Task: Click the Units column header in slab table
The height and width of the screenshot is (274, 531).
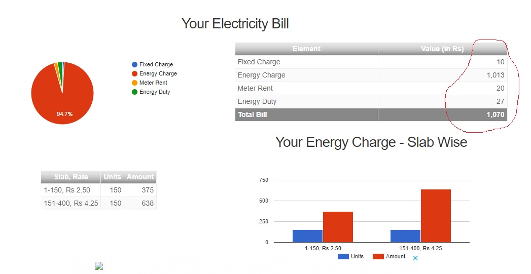Action: (x=113, y=177)
